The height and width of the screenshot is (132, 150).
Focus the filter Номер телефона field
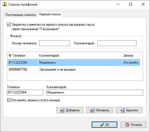click(55, 43)
